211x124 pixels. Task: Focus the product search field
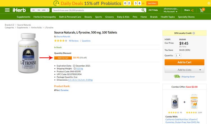pyautogui.click(x=96, y=10)
